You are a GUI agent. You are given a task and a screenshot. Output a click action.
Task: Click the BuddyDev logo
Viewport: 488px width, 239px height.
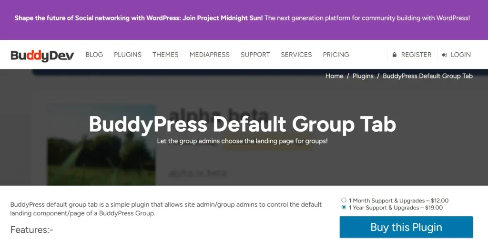click(x=42, y=55)
